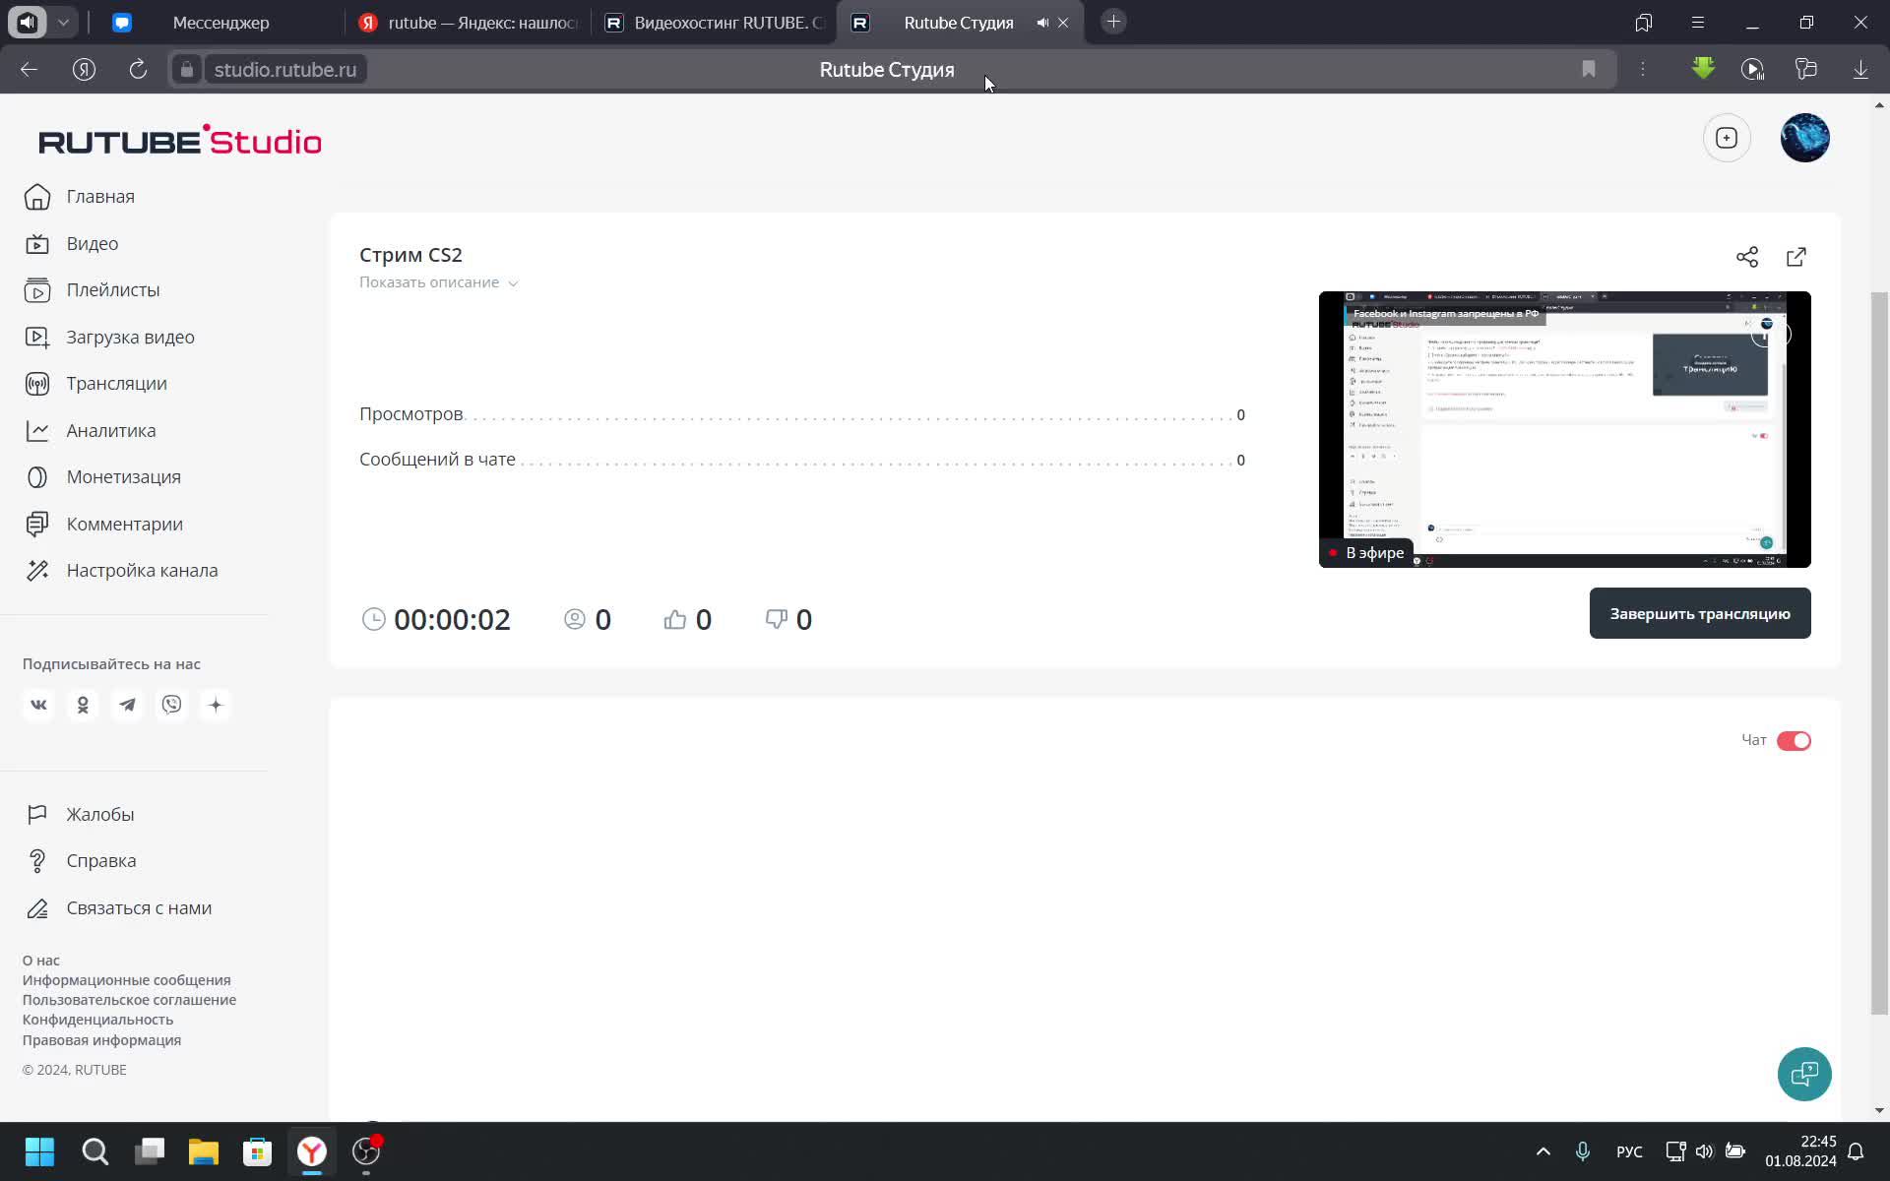Click the add content plus icon
1890x1181 pixels.
(1727, 138)
